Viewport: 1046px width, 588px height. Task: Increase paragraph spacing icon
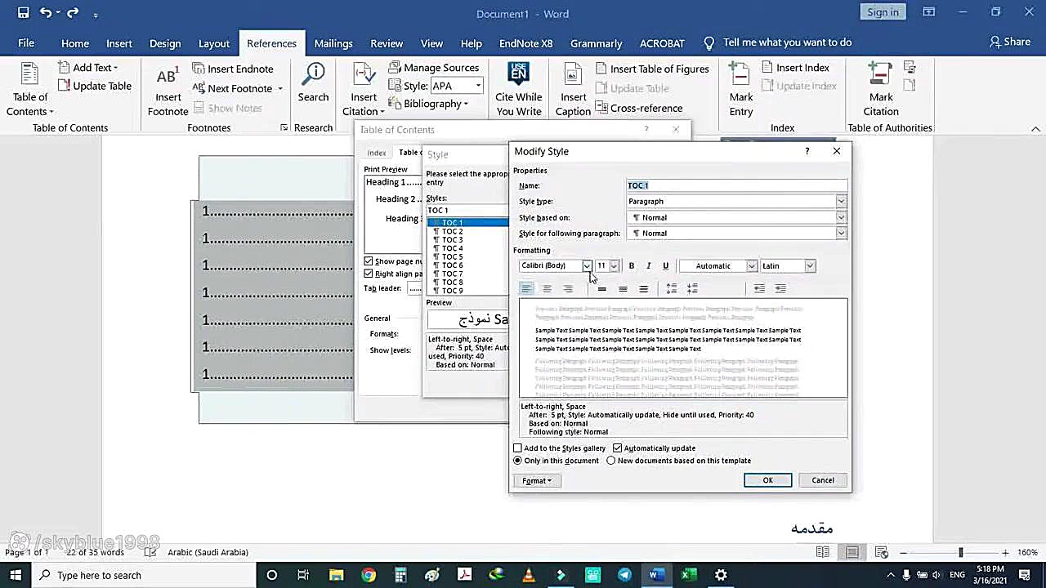coord(671,288)
